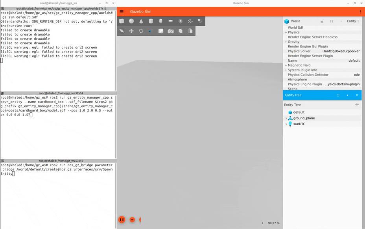Click the top terminal pane scrollbar

116,51
